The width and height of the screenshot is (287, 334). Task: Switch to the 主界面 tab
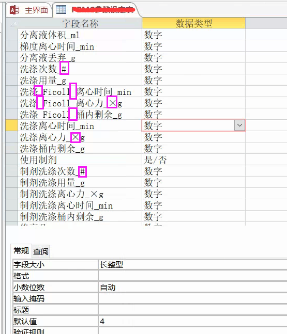pyautogui.click(x=29, y=10)
